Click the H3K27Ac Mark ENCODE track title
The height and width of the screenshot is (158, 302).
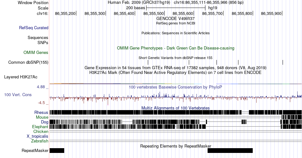[x=175, y=72]
